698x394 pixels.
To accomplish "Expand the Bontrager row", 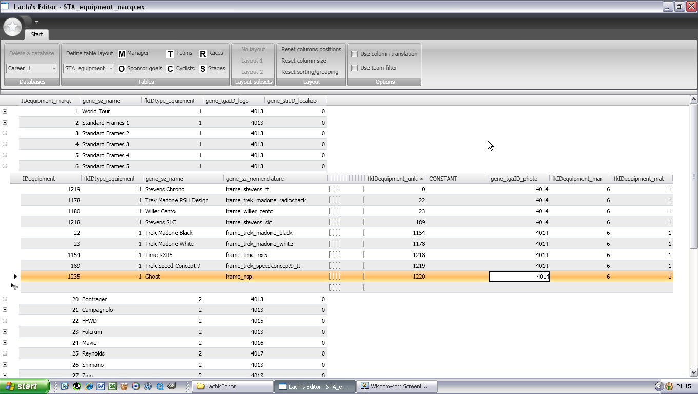I will point(5,299).
